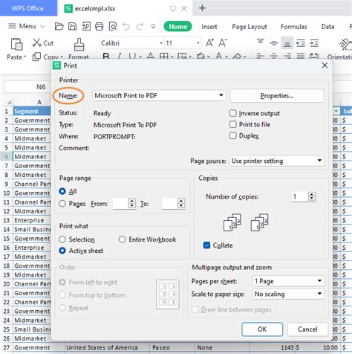The height and width of the screenshot is (354, 352).
Task: Select the Pages range radio button
Action: pyautogui.click(x=62, y=204)
